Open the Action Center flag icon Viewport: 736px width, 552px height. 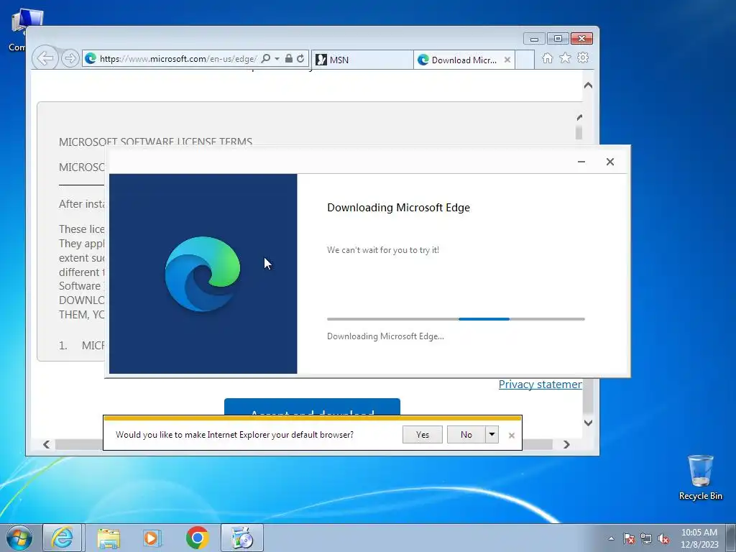(x=628, y=538)
